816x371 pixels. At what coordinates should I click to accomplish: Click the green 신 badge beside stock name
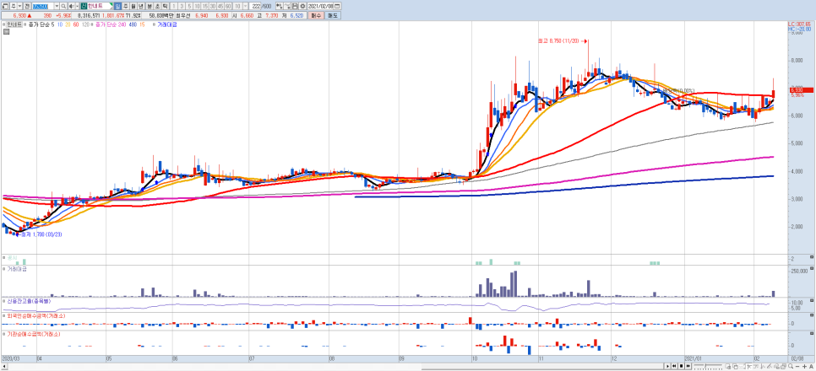84,6
